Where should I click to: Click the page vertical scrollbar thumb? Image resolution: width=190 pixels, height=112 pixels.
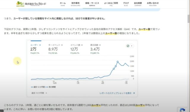(x=189, y=19)
